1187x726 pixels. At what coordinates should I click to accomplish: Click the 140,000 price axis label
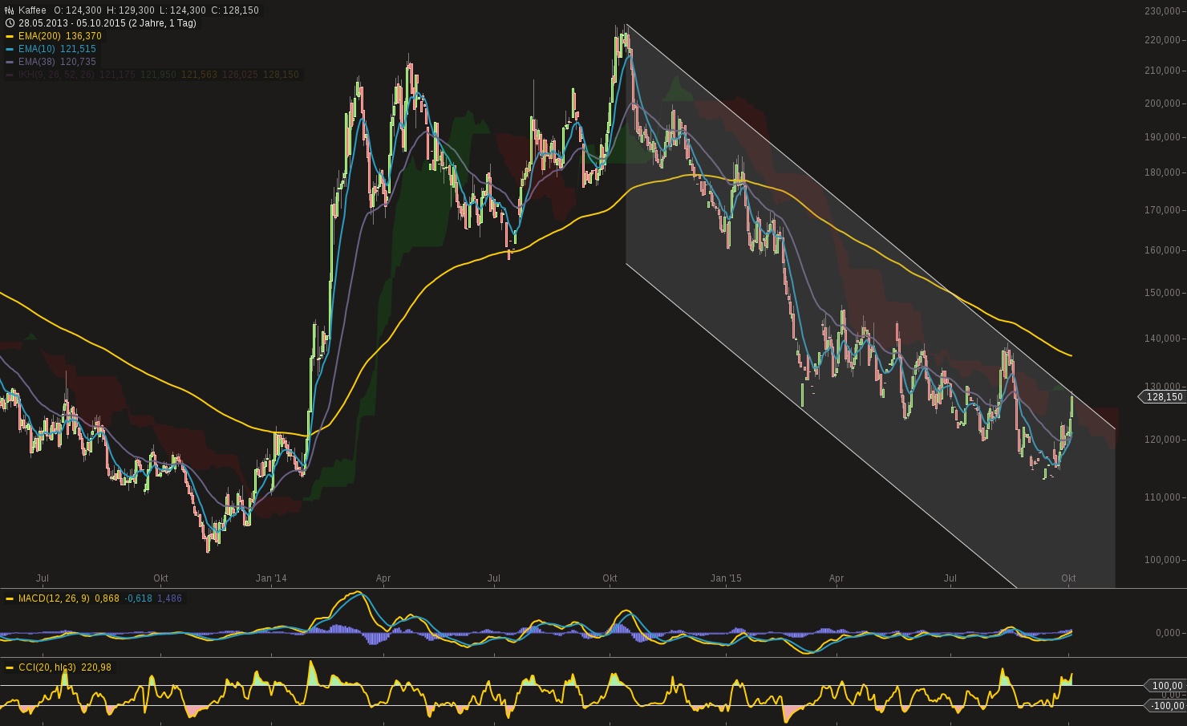(1162, 339)
